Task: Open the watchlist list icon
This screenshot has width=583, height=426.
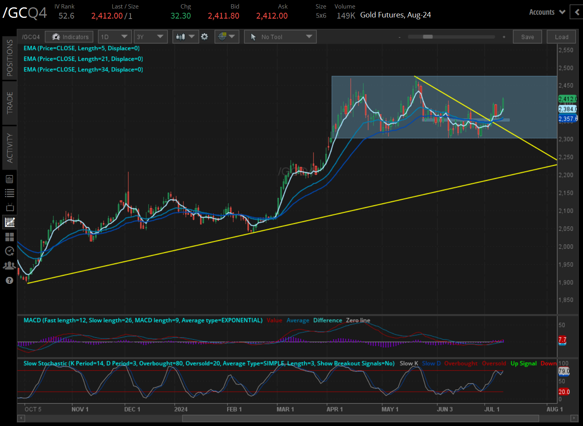Action: pyautogui.click(x=9, y=193)
